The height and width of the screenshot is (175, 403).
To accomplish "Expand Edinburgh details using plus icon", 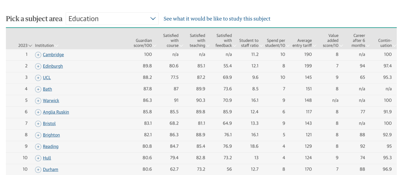I will [38, 66].
